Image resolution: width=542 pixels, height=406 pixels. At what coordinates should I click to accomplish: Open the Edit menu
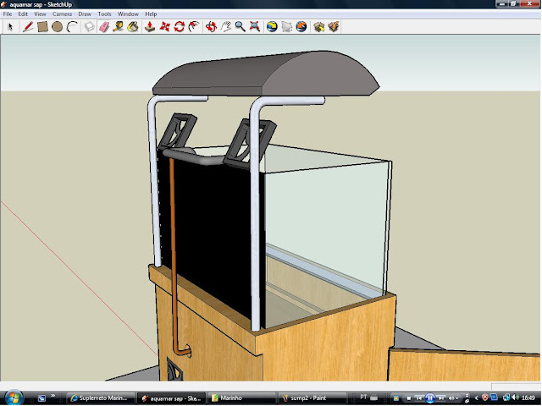coord(23,14)
